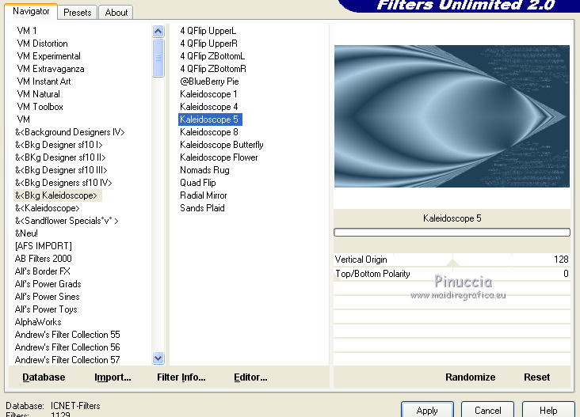Open Filter Info...
Image resolution: width=580 pixels, height=417 pixels.
point(181,377)
